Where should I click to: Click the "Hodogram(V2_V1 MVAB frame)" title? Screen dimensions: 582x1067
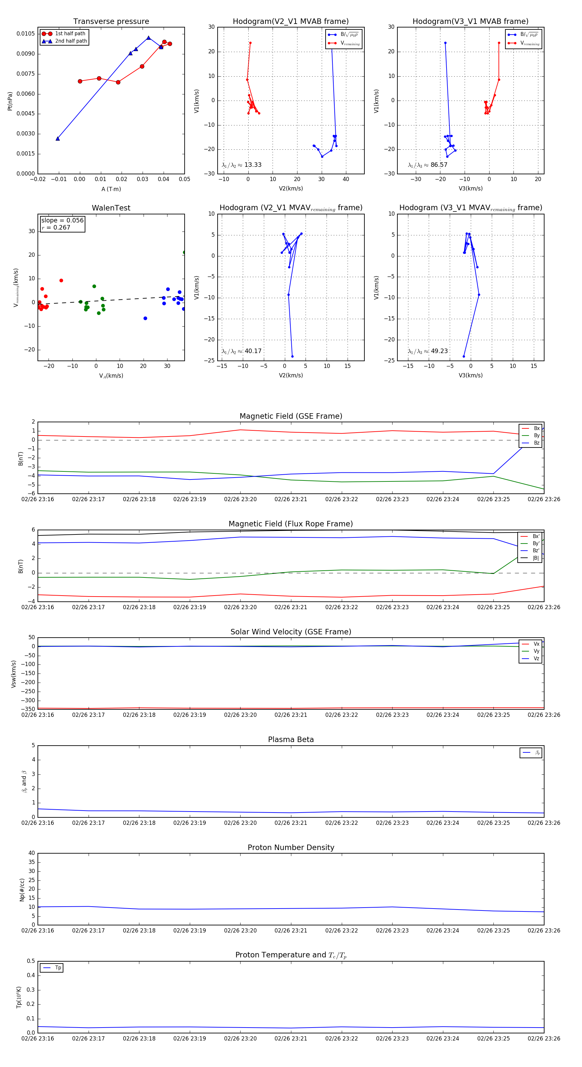point(291,22)
